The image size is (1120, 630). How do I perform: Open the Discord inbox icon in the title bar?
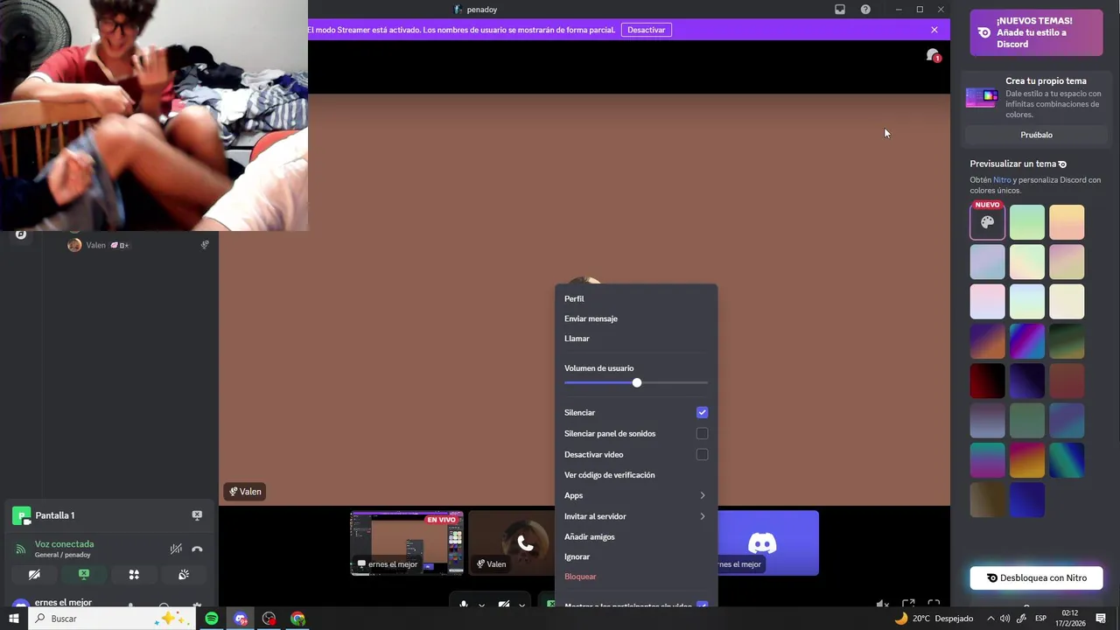(x=840, y=10)
